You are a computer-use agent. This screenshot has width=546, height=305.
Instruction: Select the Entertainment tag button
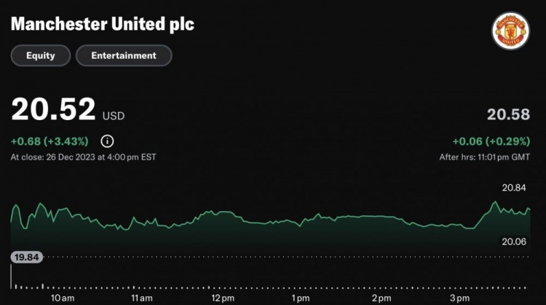point(124,56)
